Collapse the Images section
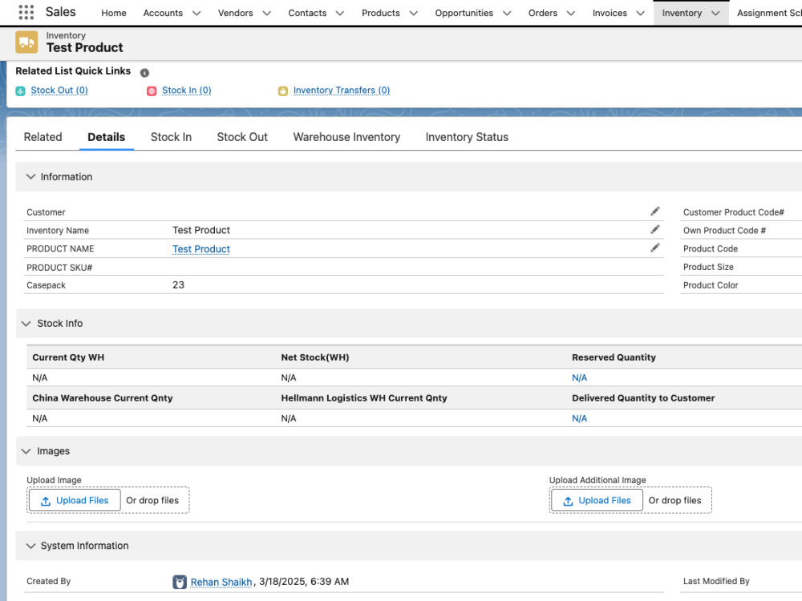The width and height of the screenshot is (802, 601). (x=26, y=451)
